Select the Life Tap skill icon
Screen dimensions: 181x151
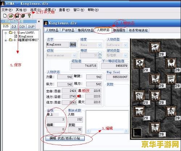[155, 95]
